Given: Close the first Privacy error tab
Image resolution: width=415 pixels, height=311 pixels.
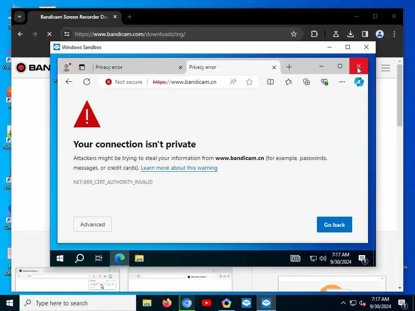Looking at the screenshot, I should click(180, 68).
